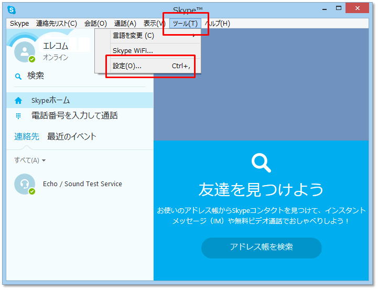Open the 通話(A) menu
The image size is (378, 290).
pyautogui.click(x=125, y=24)
